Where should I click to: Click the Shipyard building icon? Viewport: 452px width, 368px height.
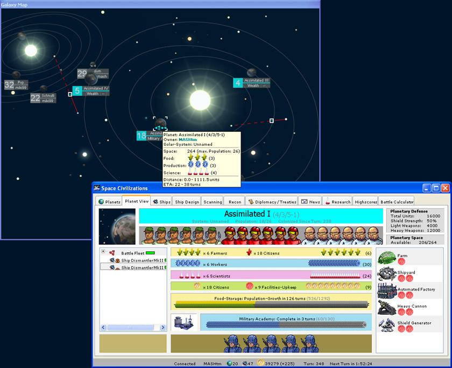[387, 274]
